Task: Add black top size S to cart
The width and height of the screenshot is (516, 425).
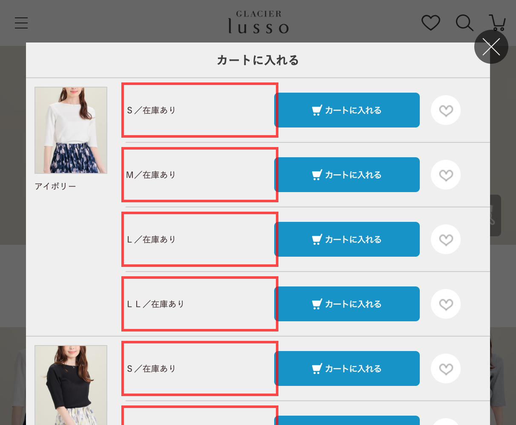Action: [x=347, y=368]
